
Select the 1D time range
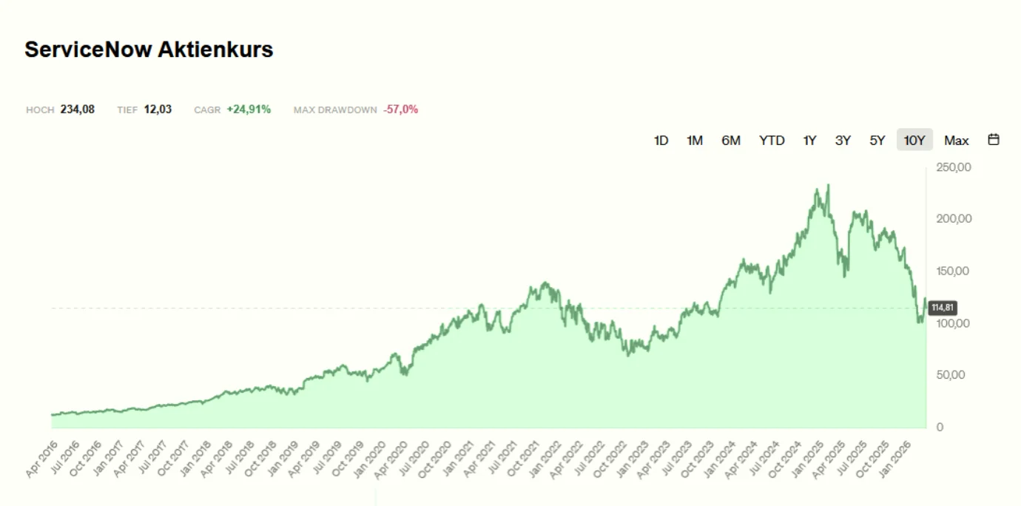(x=661, y=140)
